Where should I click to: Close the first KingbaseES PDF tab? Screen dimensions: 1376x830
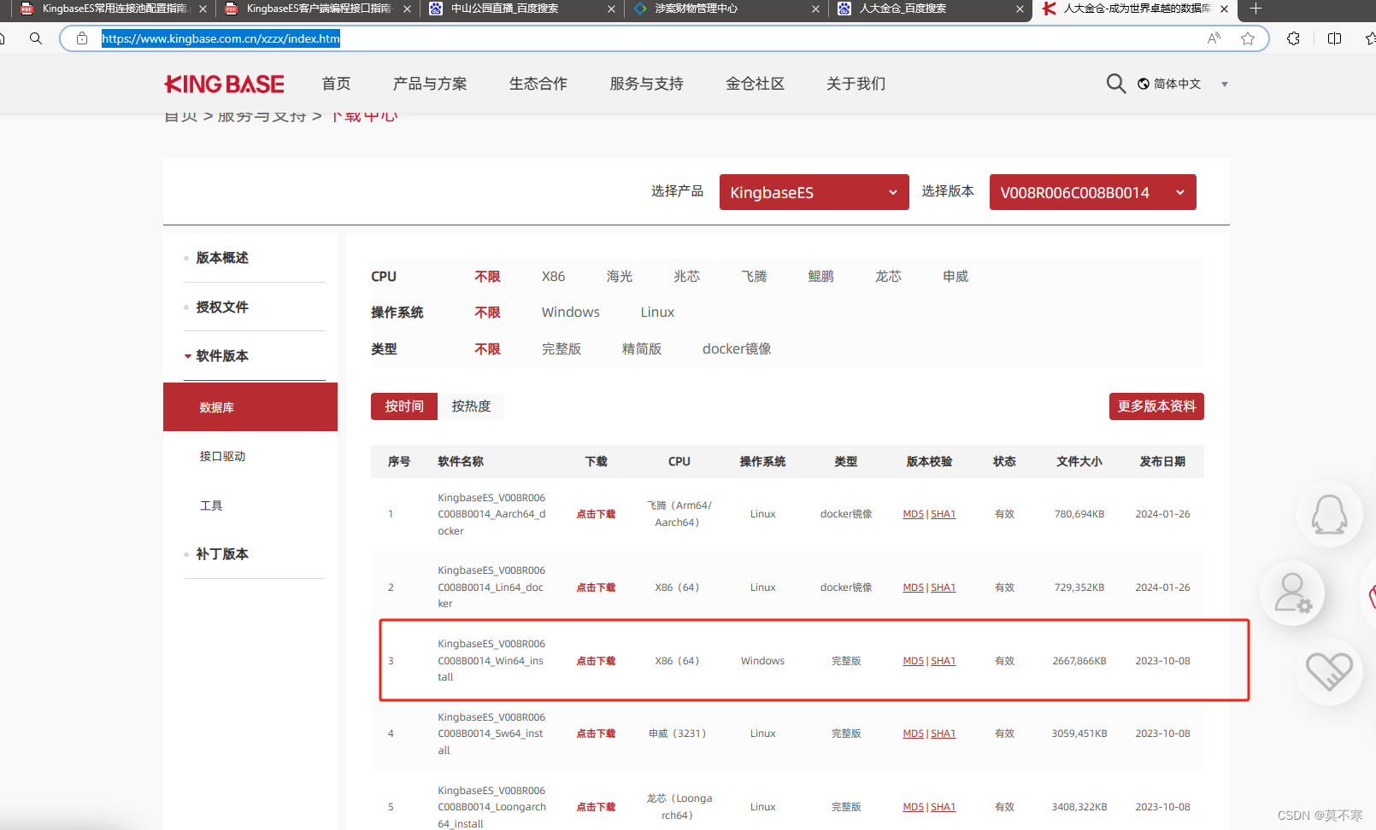coord(203,9)
